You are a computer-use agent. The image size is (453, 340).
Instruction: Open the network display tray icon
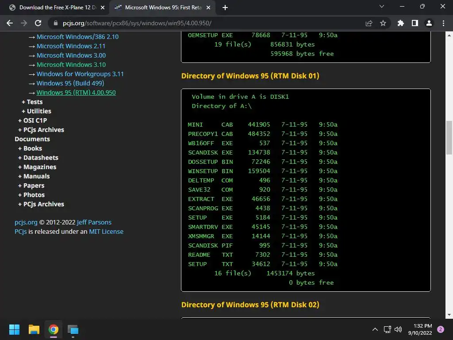pos(388,329)
